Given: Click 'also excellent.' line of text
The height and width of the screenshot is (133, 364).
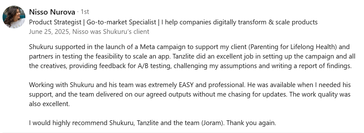Looking at the screenshot, I should [49, 104].
